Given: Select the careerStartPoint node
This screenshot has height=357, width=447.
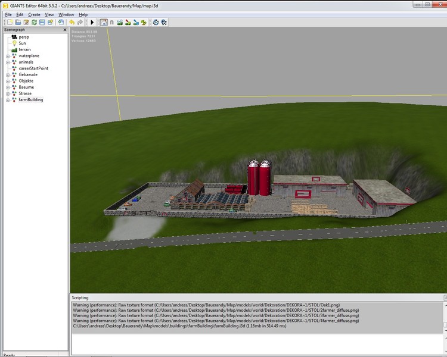Looking at the screenshot, I should click(33, 68).
